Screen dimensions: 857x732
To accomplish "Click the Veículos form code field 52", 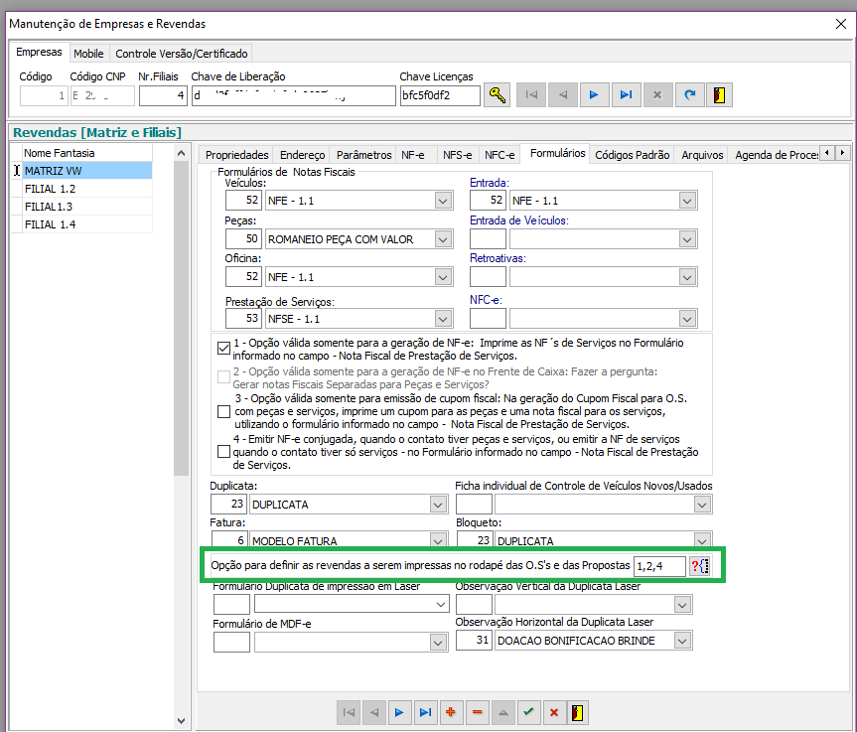I will (243, 200).
